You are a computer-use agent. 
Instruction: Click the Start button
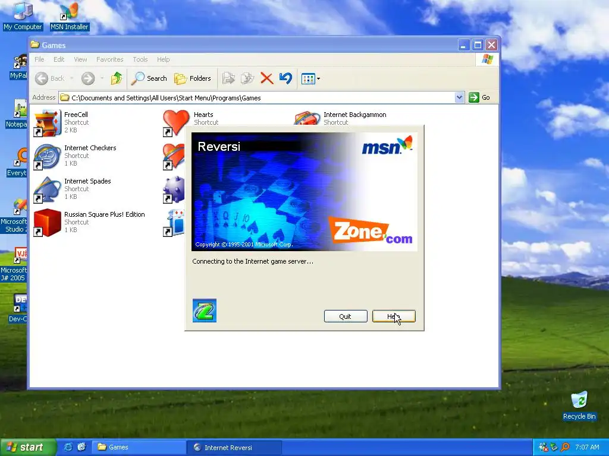(x=28, y=447)
